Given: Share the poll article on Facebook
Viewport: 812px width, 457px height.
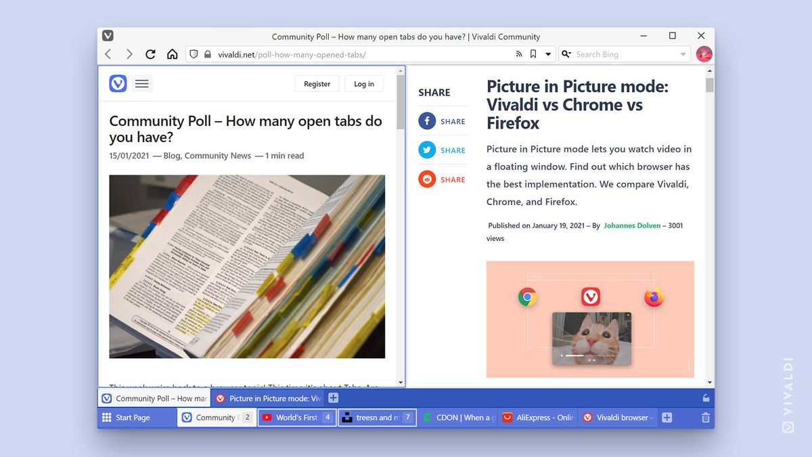Looking at the screenshot, I should point(427,121).
